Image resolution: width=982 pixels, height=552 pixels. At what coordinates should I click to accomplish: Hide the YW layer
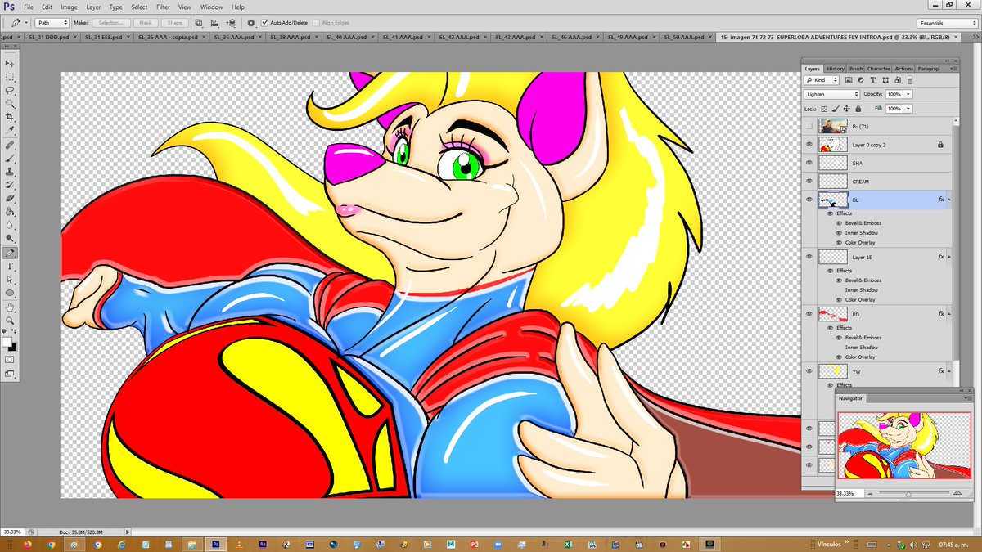coord(809,371)
